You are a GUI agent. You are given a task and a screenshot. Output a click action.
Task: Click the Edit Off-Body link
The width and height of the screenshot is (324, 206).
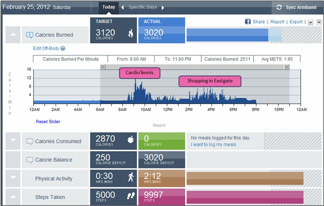(46, 48)
